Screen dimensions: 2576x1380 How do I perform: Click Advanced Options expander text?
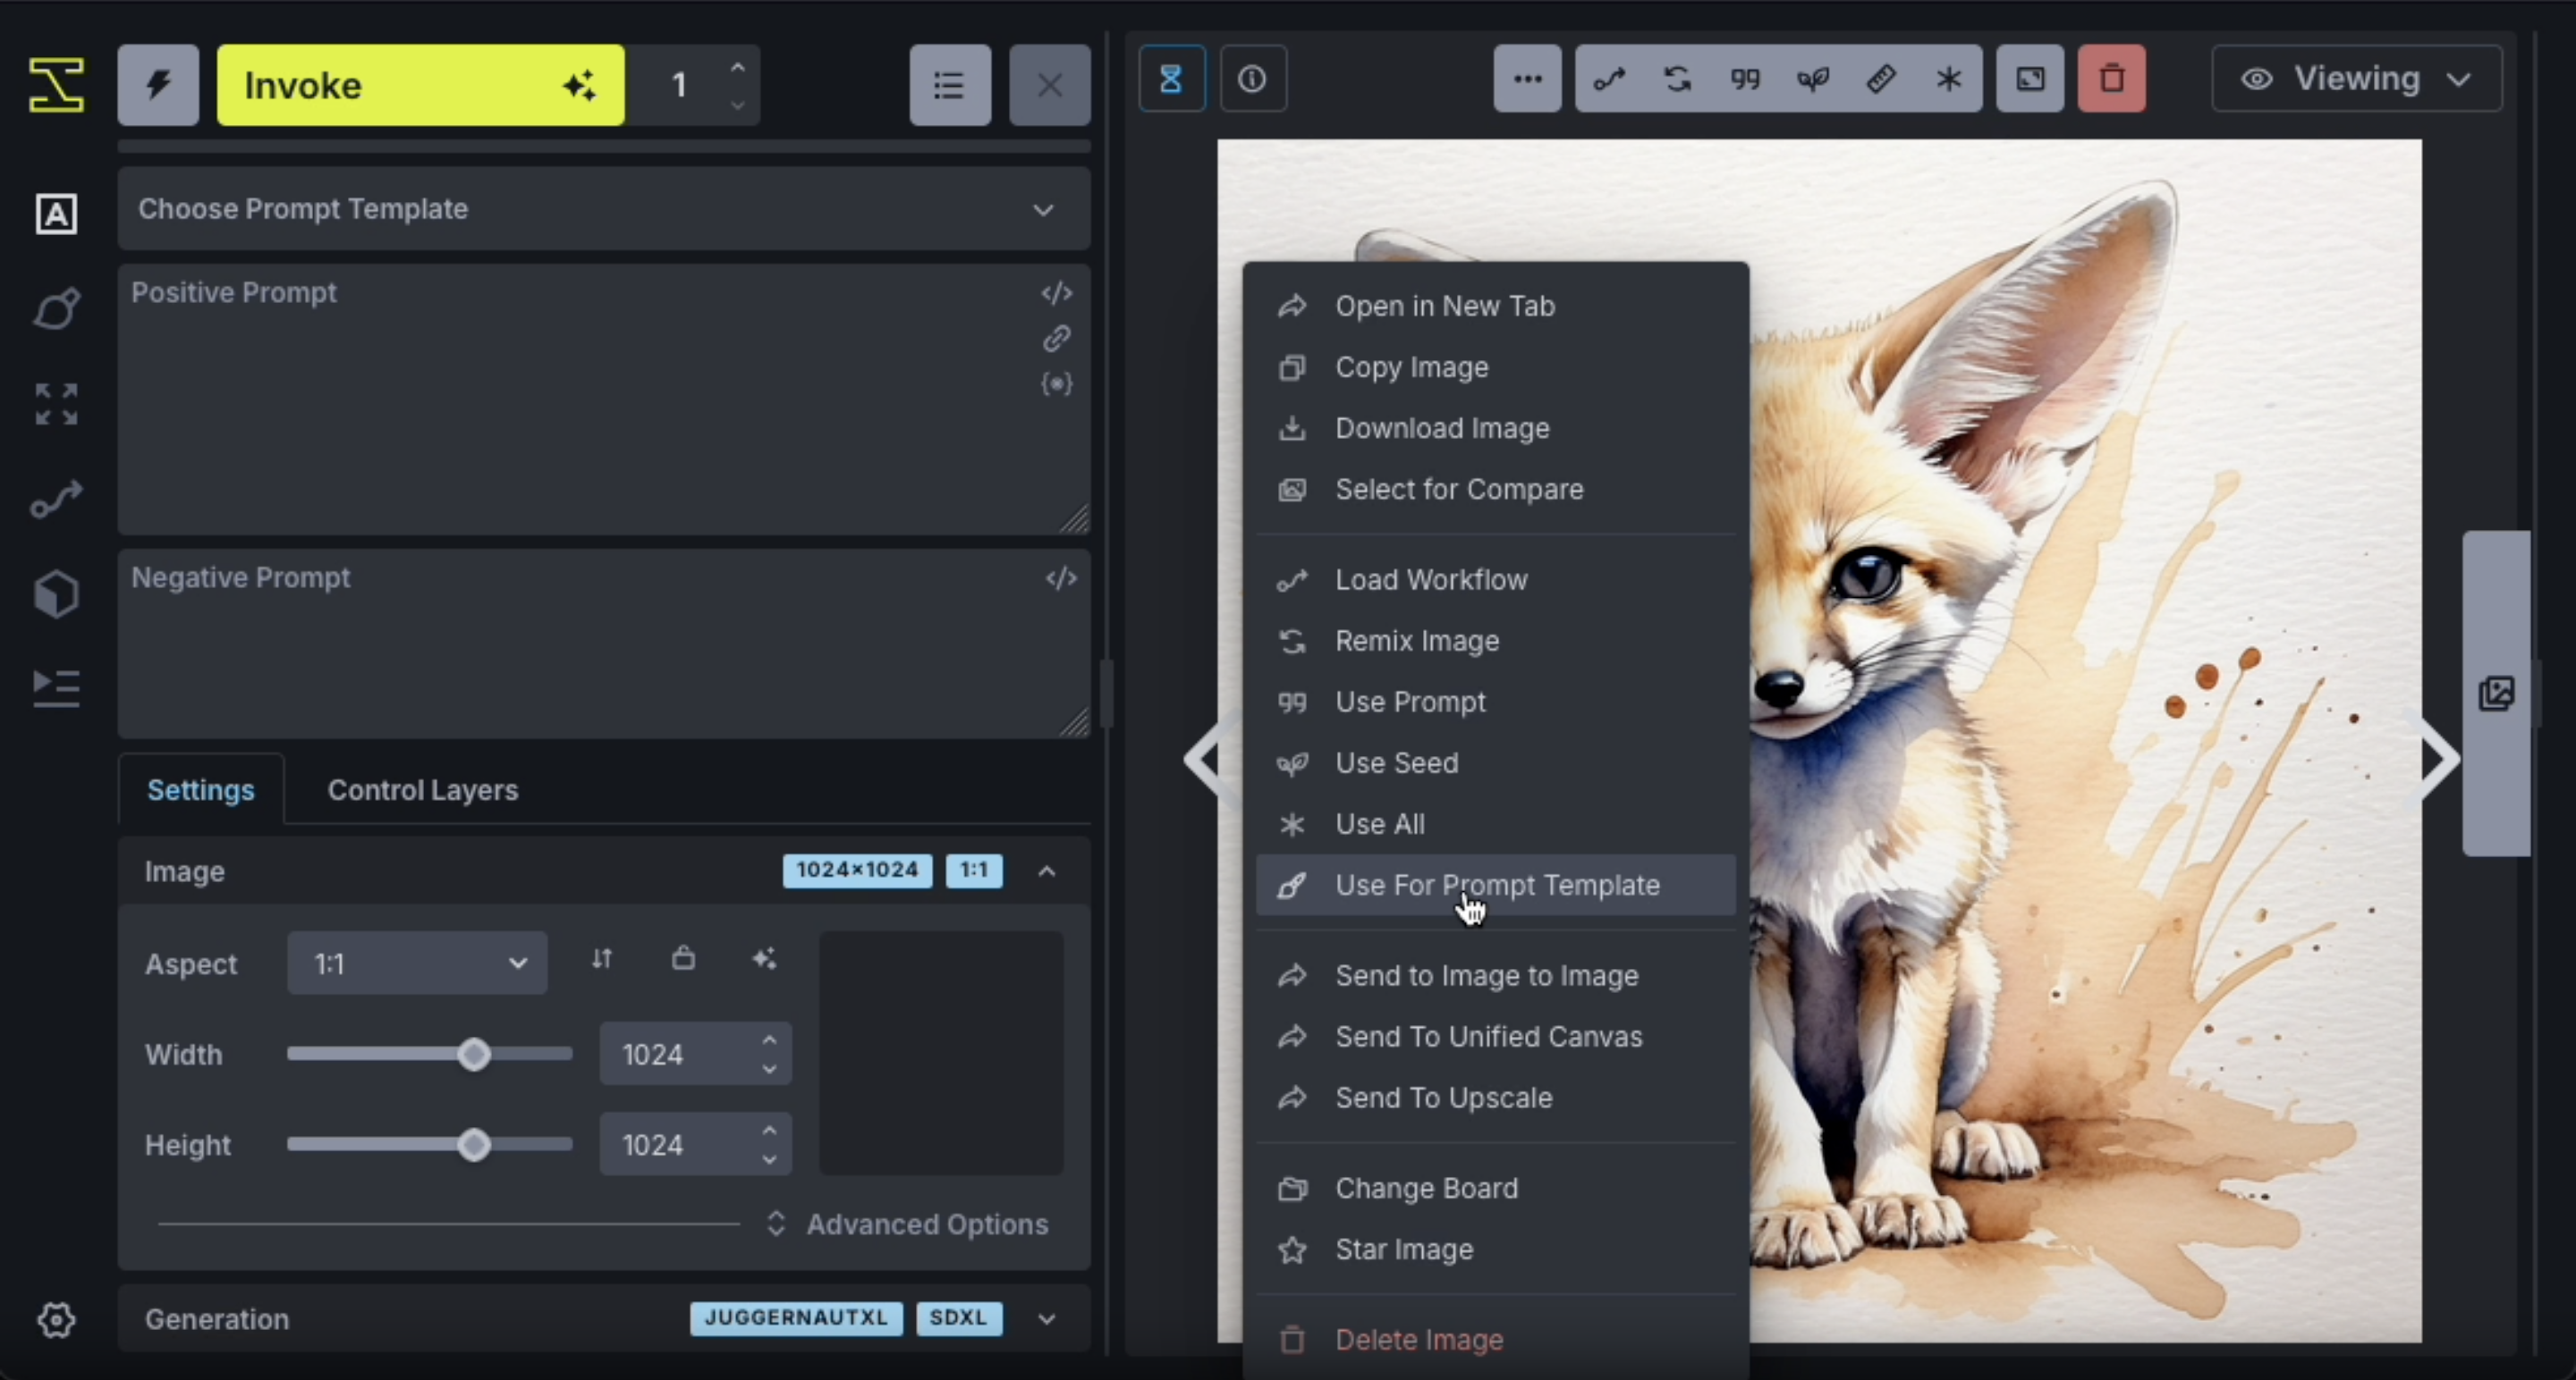click(x=926, y=1224)
